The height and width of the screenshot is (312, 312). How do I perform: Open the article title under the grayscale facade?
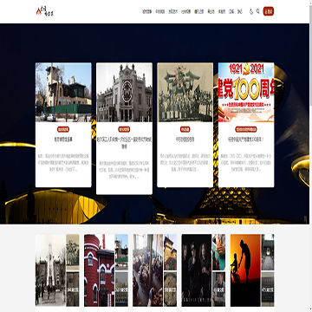(x=124, y=141)
